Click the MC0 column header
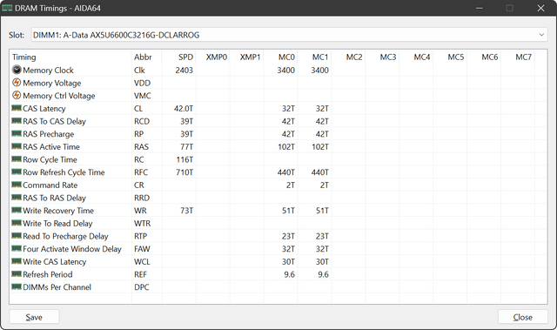Viewport: 557px width, 330px height. [x=280, y=57]
